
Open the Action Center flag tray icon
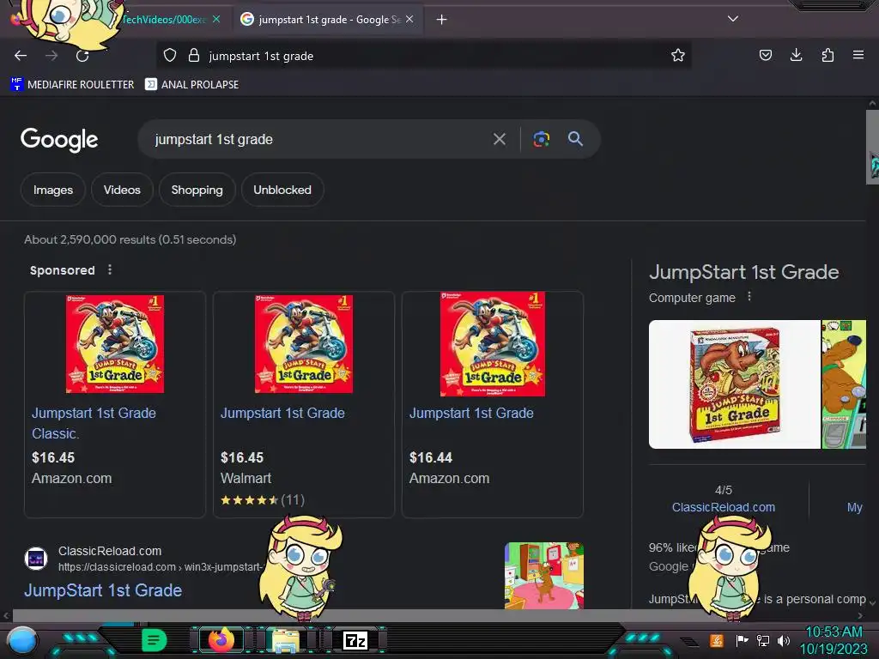[x=742, y=640]
